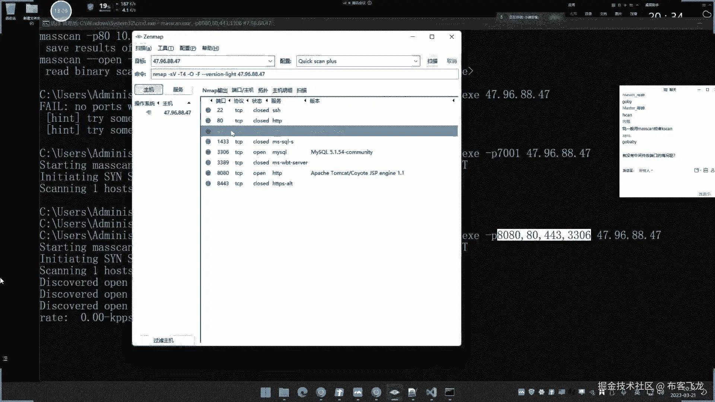Click the nmap command input field
This screenshot has height=402, width=715.
coord(304,74)
